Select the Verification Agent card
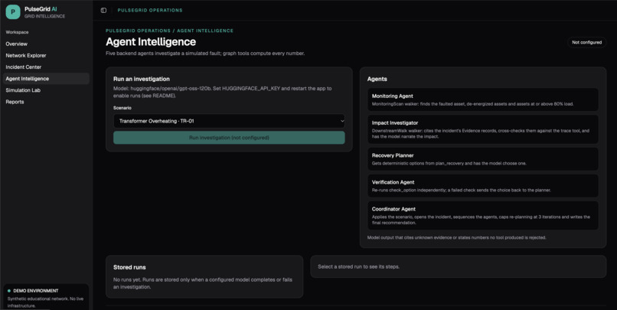 tap(483, 186)
